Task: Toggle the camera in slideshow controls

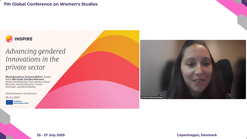Action: [x=22, y=107]
